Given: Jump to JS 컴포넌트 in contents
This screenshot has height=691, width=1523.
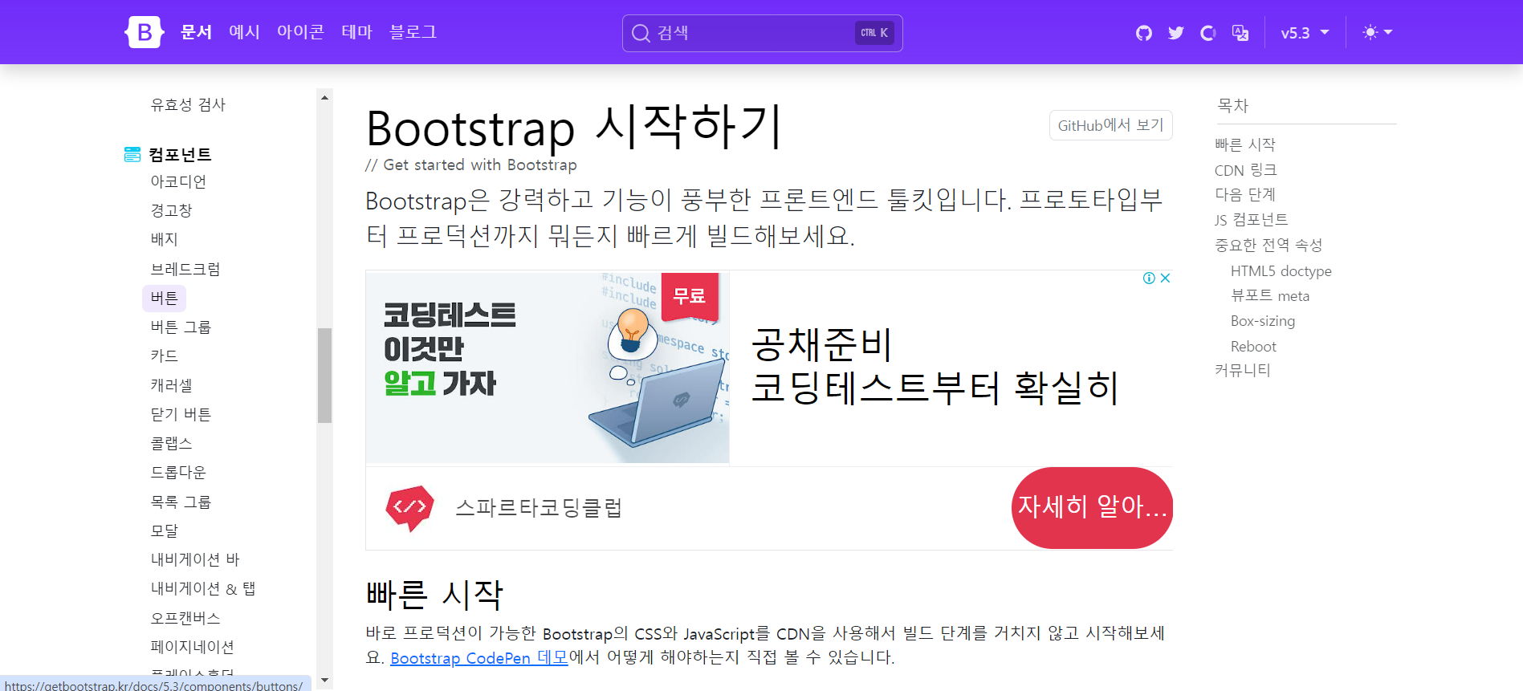Looking at the screenshot, I should point(1251,220).
